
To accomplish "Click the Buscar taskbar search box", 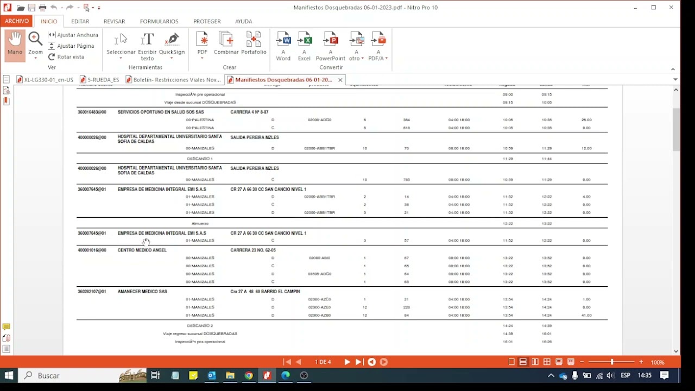I will 83,375.
